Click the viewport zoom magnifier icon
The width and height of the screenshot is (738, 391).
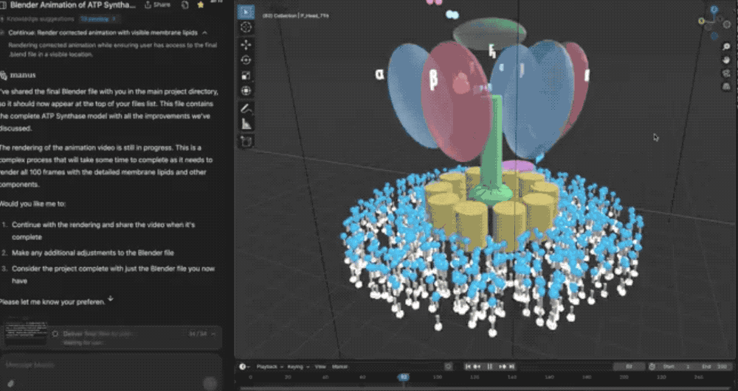726,46
